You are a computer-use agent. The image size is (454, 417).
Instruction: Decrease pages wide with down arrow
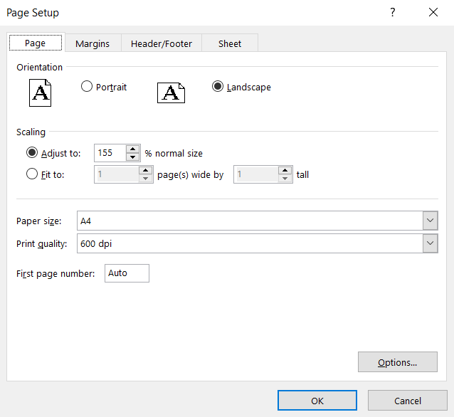coord(146,179)
